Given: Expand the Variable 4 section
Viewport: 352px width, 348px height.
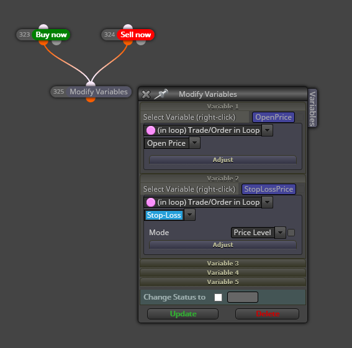Looking at the screenshot, I should [x=223, y=272].
